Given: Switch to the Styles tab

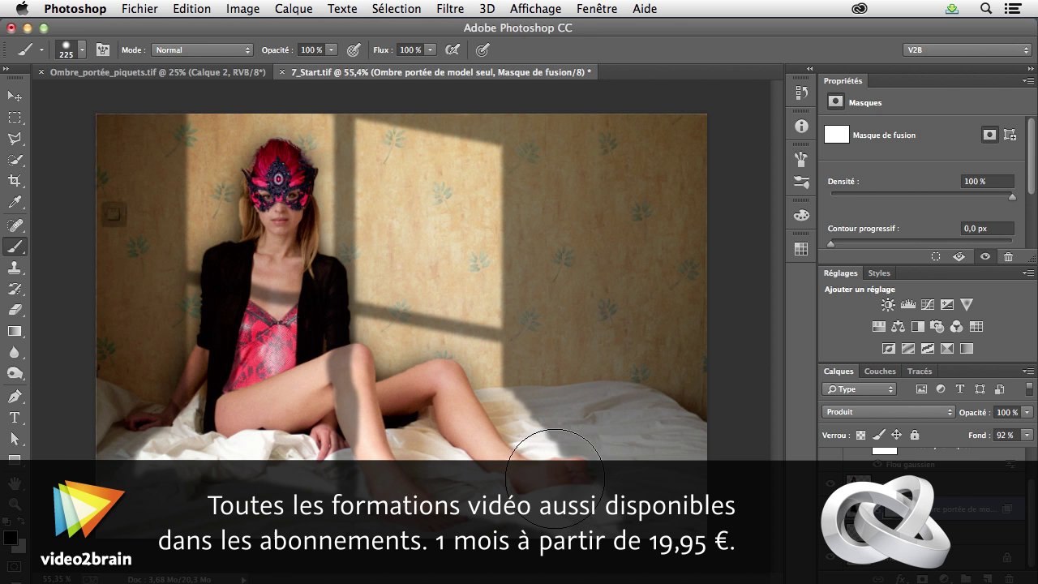Looking at the screenshot, I should click(879, 273).
